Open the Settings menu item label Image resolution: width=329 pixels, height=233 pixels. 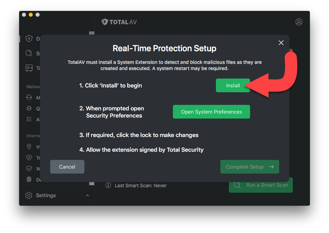point(46,195)
